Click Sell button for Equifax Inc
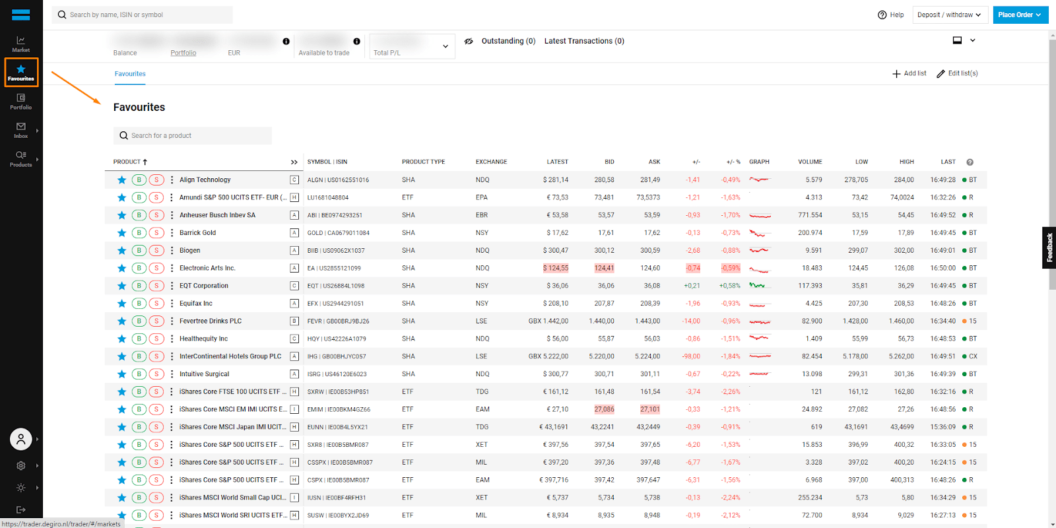Screen dimensions: 1056x528 pyautogui.click(x=156, y=303)
